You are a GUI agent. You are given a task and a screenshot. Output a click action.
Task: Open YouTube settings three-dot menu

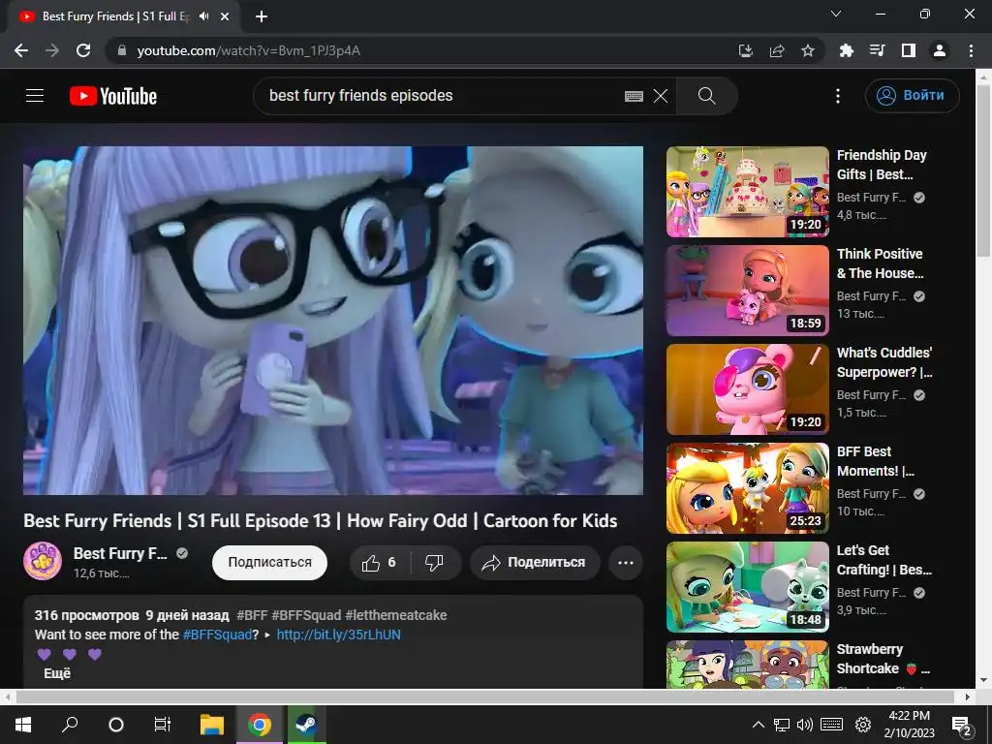(838, 96)
